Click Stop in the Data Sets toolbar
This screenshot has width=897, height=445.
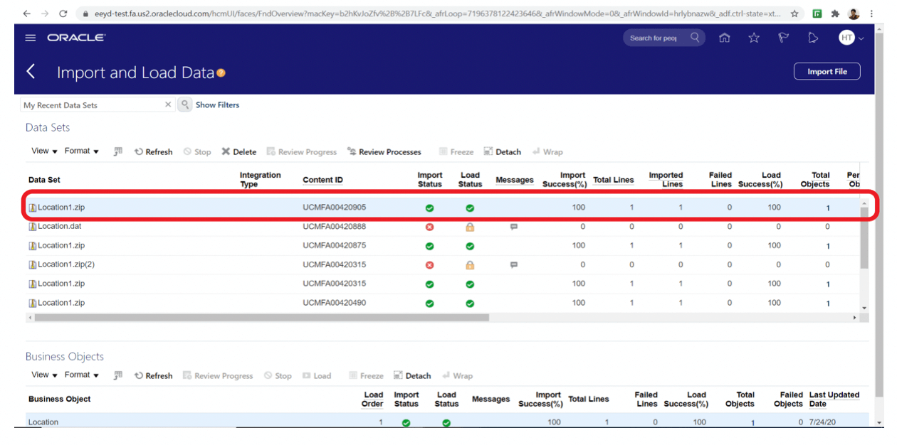(197, 151)
